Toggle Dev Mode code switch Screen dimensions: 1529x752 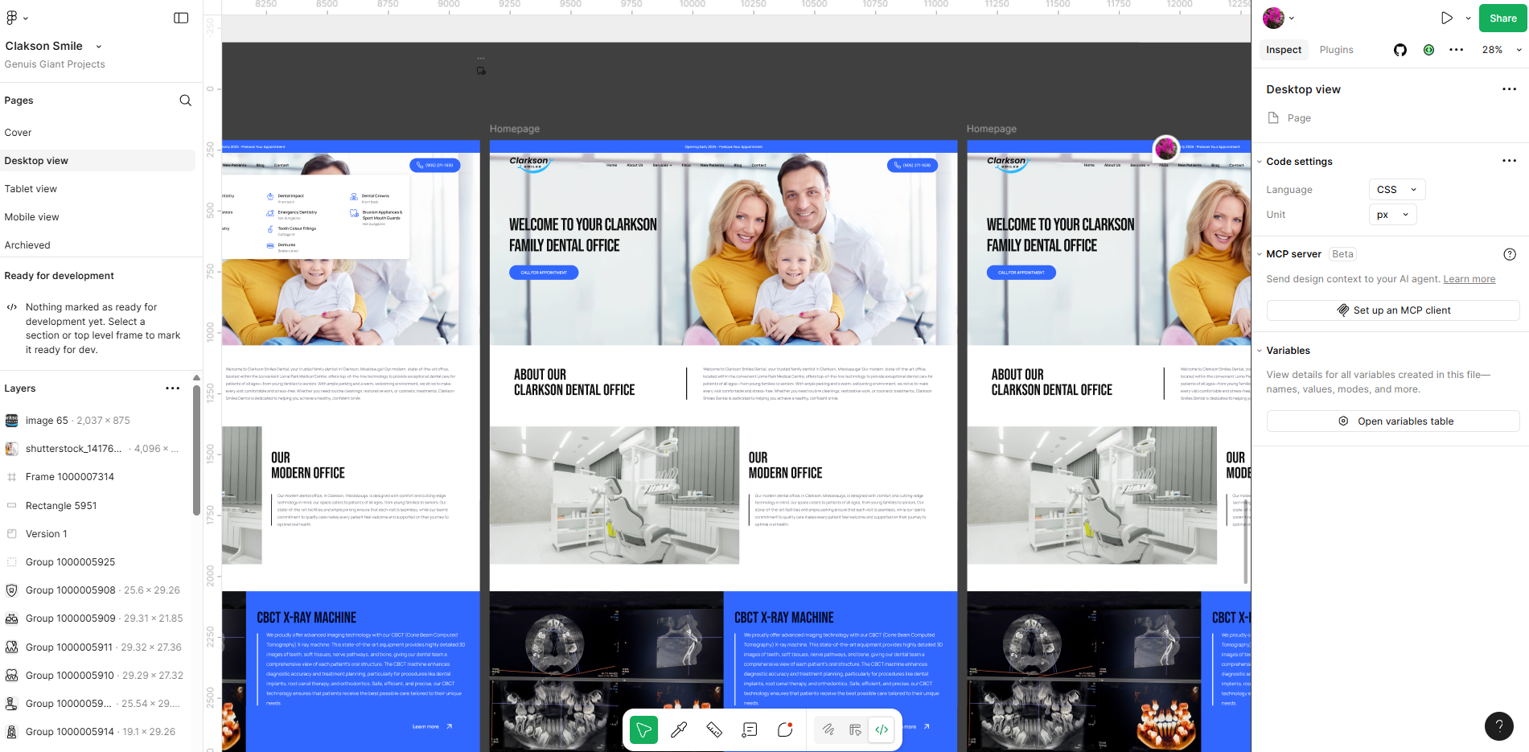point(882,729)
